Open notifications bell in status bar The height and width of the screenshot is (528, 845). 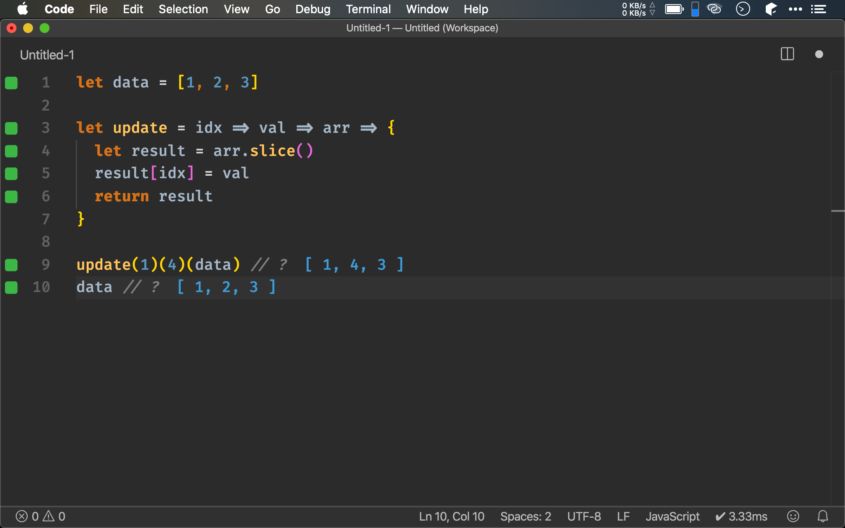823,516
